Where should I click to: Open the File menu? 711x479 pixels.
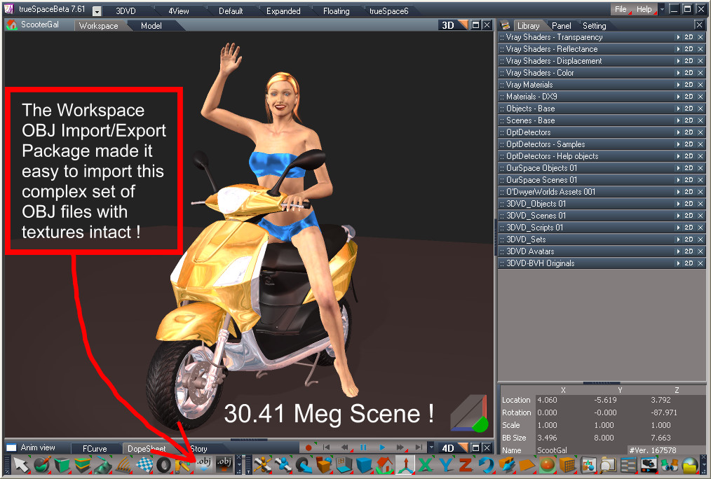click(x=621, y=9)
